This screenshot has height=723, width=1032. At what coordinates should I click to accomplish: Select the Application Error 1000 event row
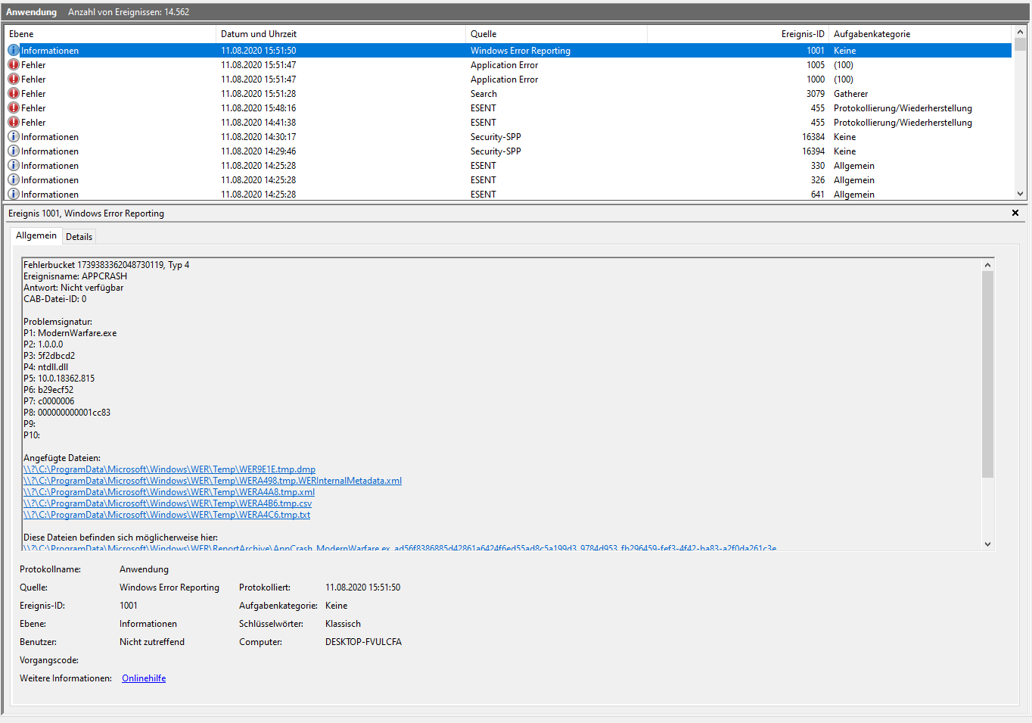(508, 79)
